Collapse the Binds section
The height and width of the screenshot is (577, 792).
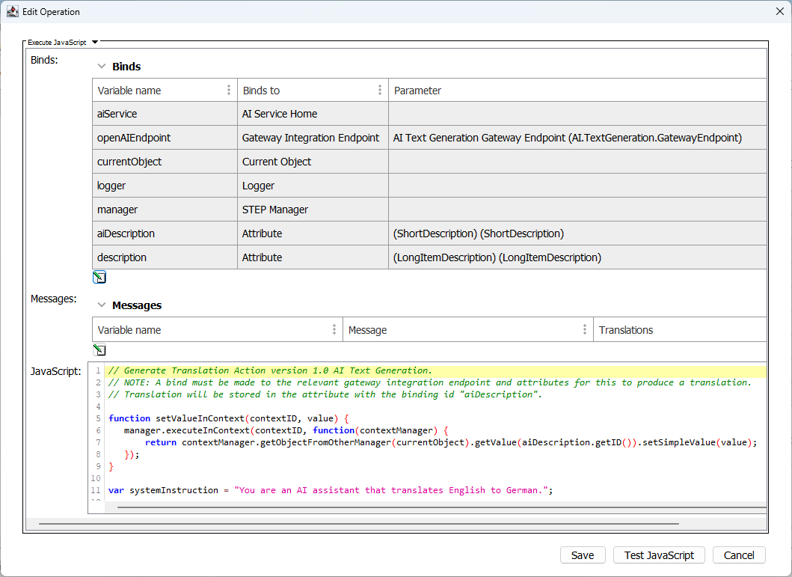click(x=102, y=67)
